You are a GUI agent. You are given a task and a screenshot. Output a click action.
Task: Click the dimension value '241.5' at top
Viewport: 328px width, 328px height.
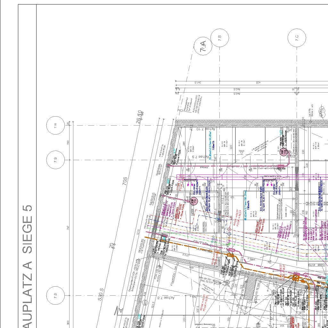(198, 83)
